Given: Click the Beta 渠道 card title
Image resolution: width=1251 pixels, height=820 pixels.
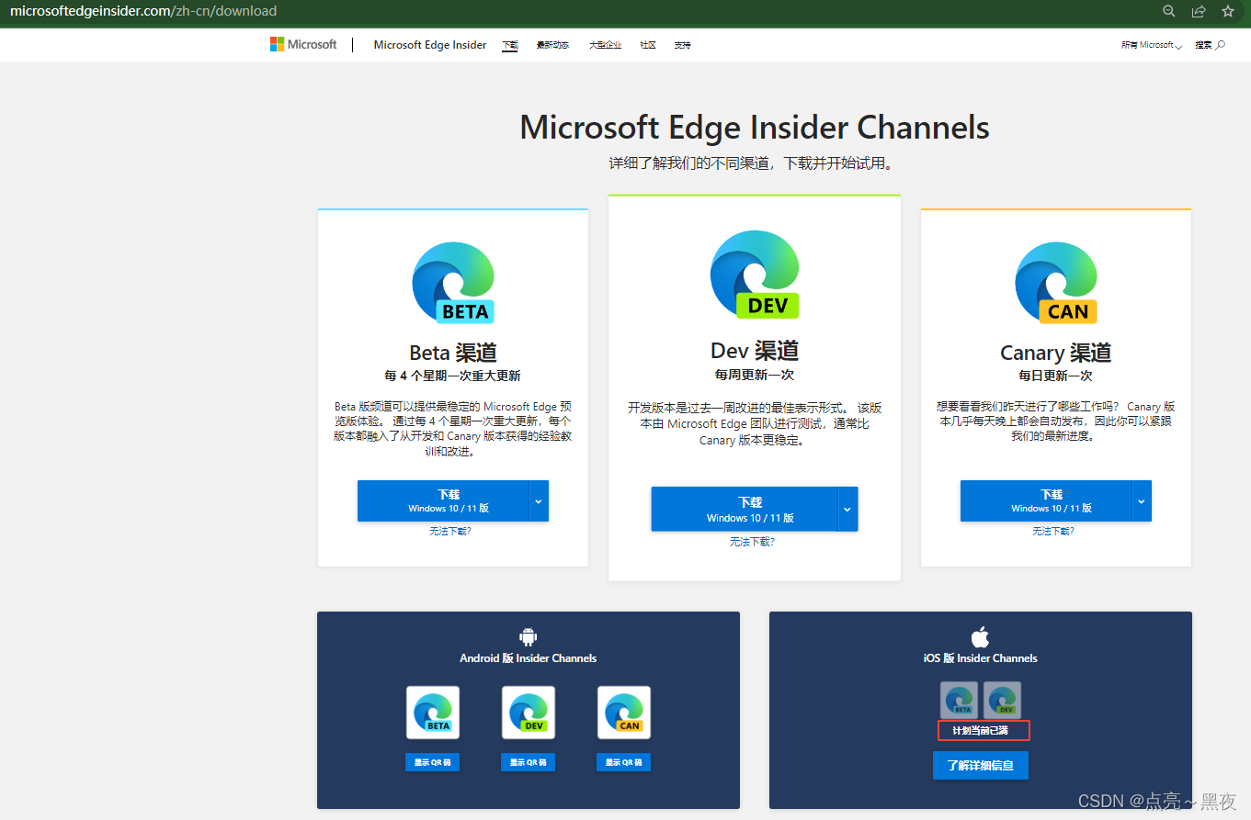Looking at the screenshot, I should (x=453, y=353).
